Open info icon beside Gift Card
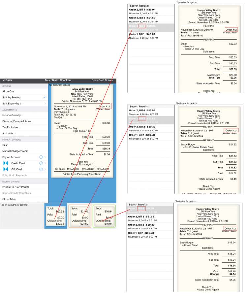The width and height of the screenshot is (248, 297). [x=41, y=169]
